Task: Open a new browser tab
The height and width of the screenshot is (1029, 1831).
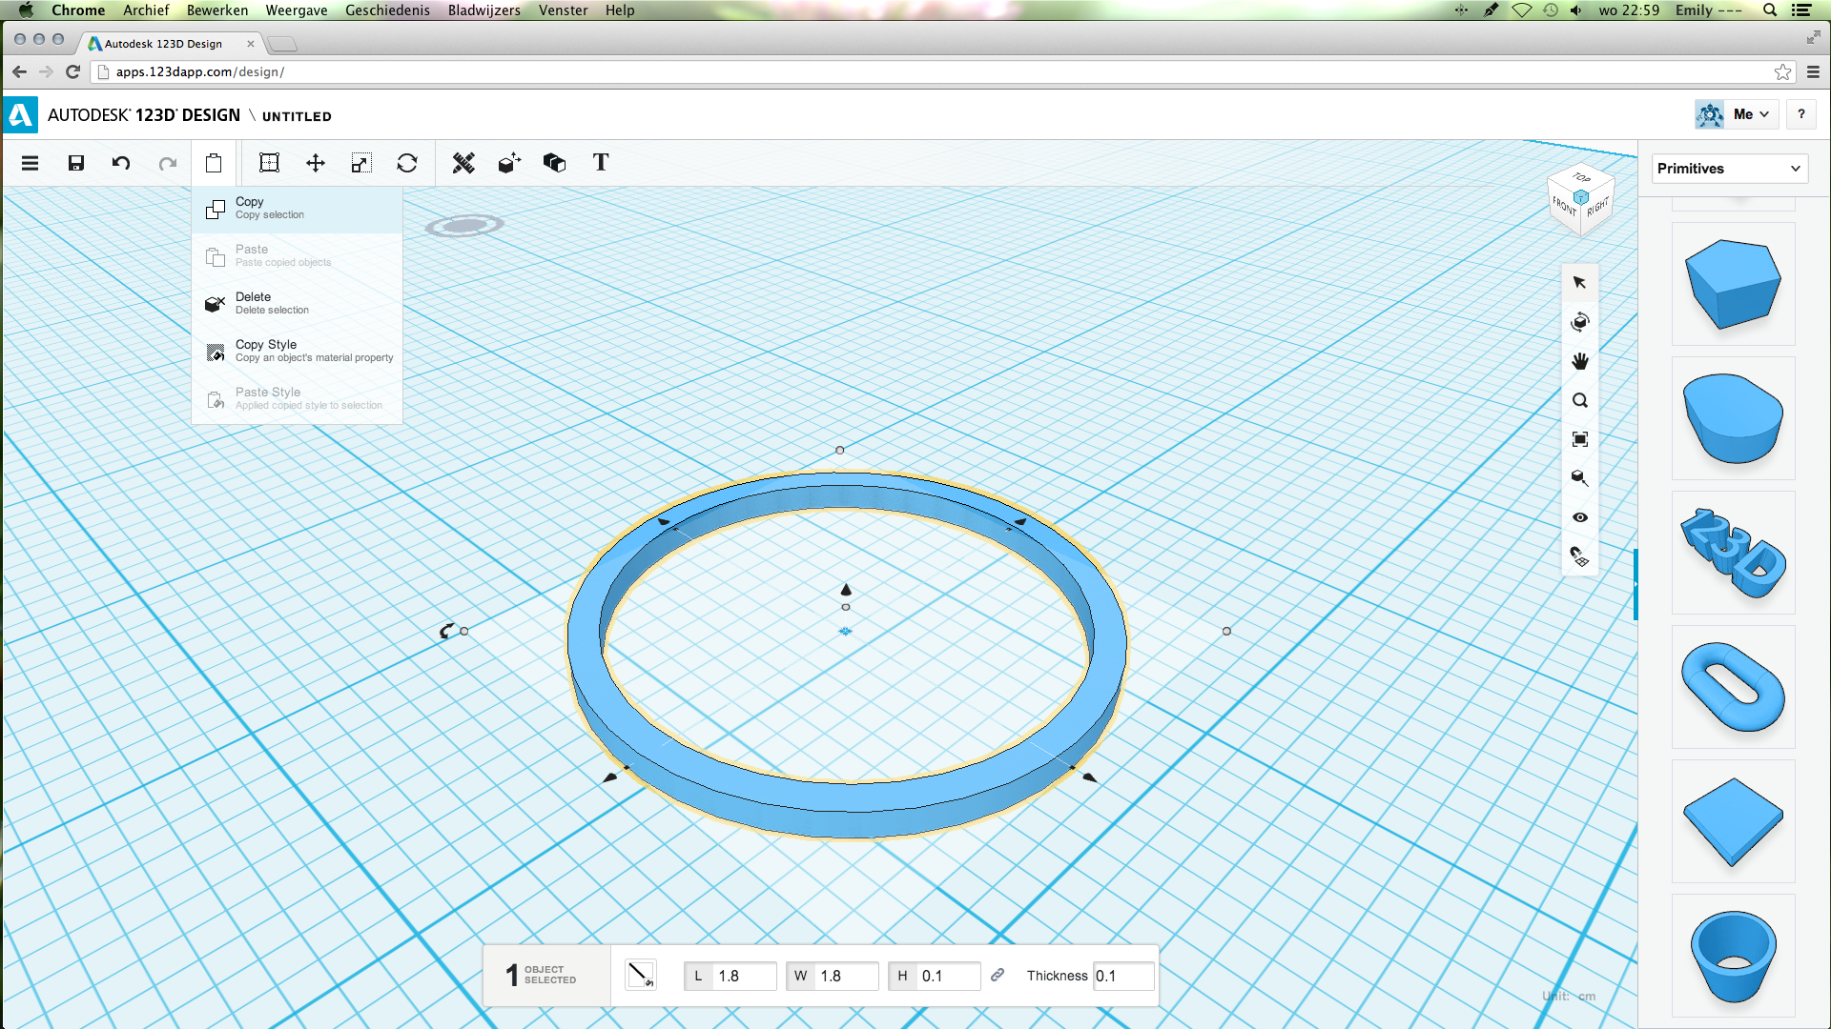Action: pyautogui.click(x=282, y=44)
